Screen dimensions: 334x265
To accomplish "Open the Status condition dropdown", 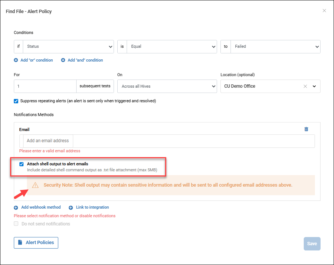I will click(x=68, y=47).
